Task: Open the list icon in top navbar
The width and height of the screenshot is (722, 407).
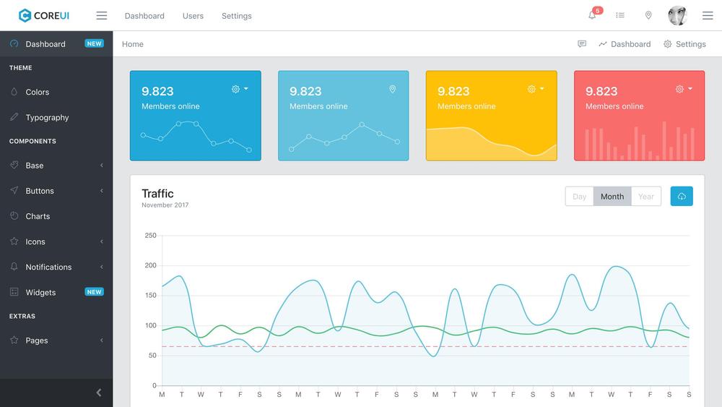Action: point(620,15)
